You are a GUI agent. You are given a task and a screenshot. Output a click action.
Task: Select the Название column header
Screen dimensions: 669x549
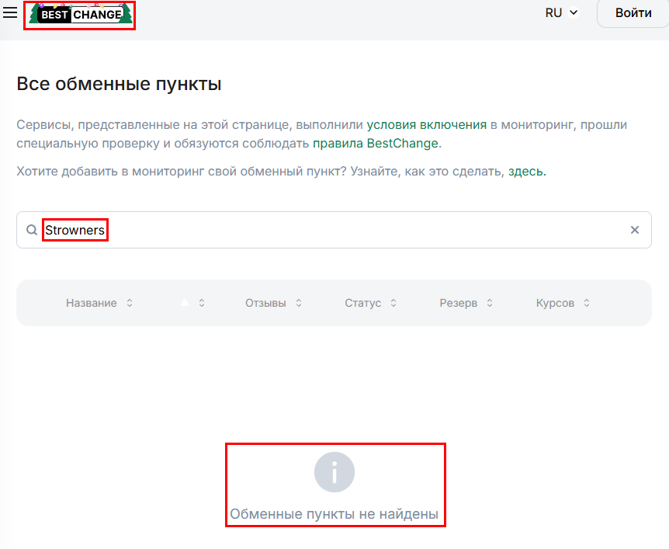pos(90,303)
